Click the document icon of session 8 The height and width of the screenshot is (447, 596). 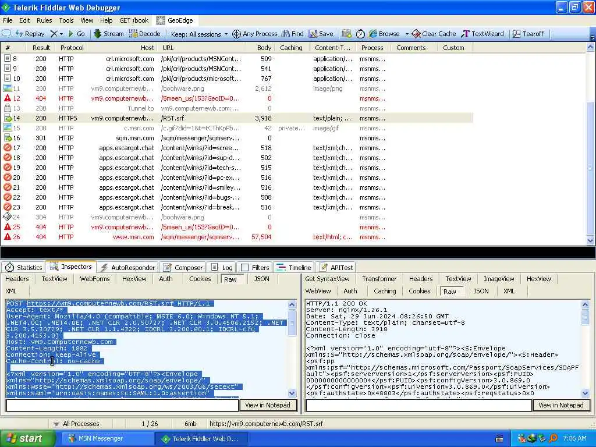(7, 59)
